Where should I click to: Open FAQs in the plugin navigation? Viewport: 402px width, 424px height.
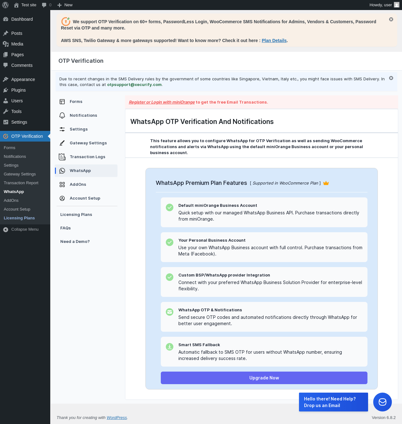click(x=66, y=228)
